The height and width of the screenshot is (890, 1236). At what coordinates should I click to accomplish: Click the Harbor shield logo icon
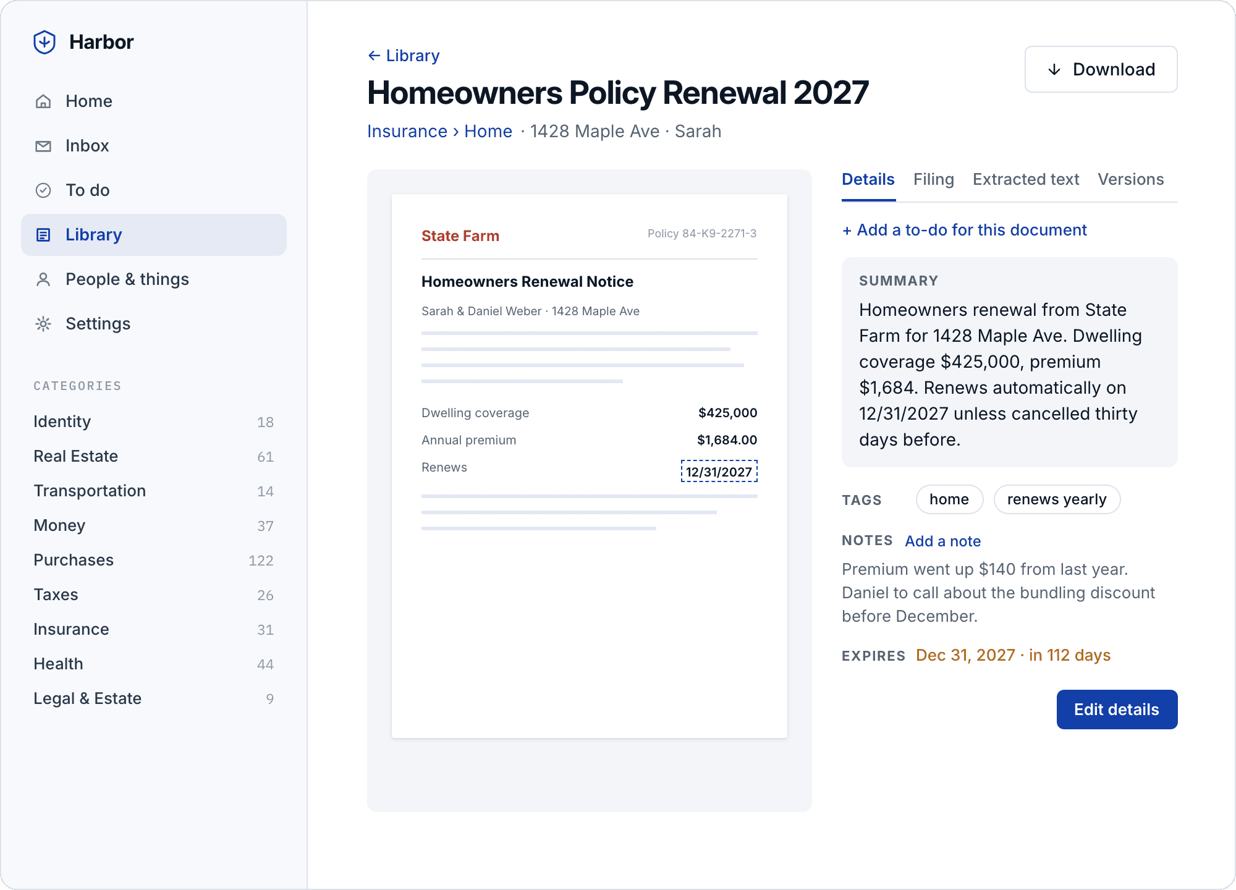pos(44,42)
